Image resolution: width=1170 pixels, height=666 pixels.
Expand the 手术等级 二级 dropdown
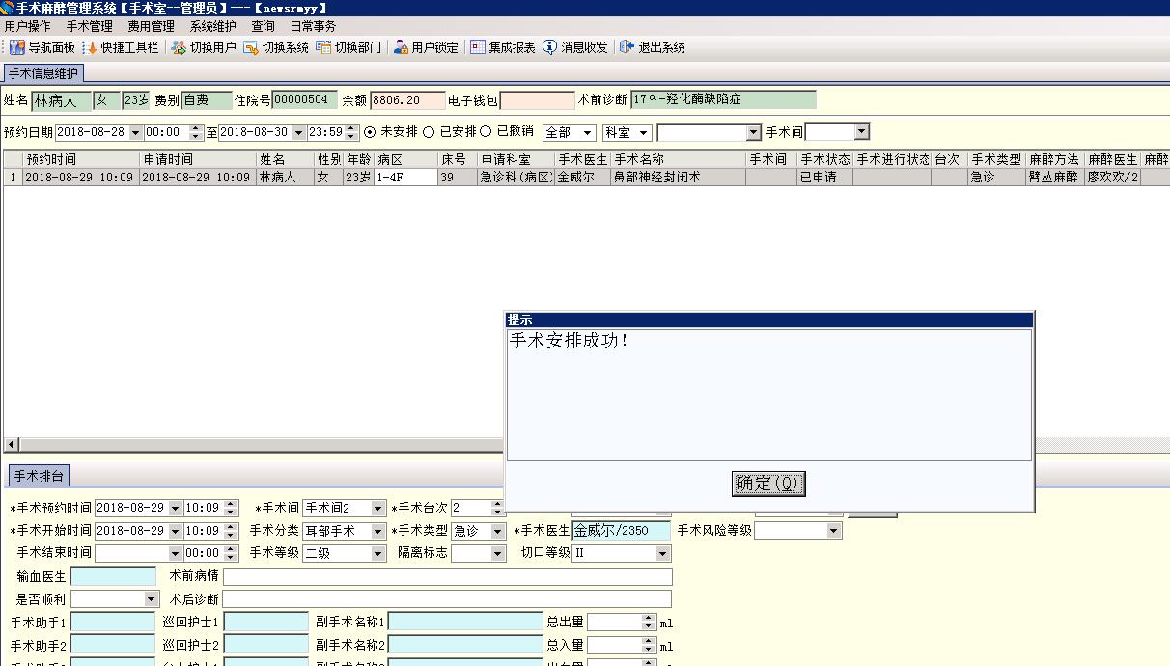coord(378,554)
